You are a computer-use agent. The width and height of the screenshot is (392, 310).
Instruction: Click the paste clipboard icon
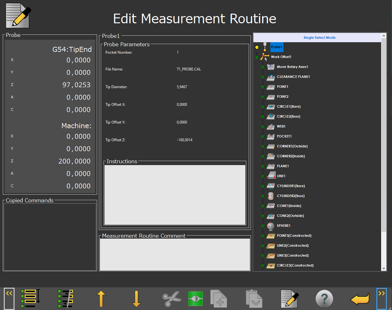click(254, 299)
